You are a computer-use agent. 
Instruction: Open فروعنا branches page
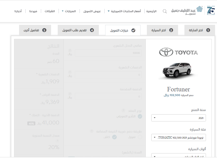(x=33, y=11)
